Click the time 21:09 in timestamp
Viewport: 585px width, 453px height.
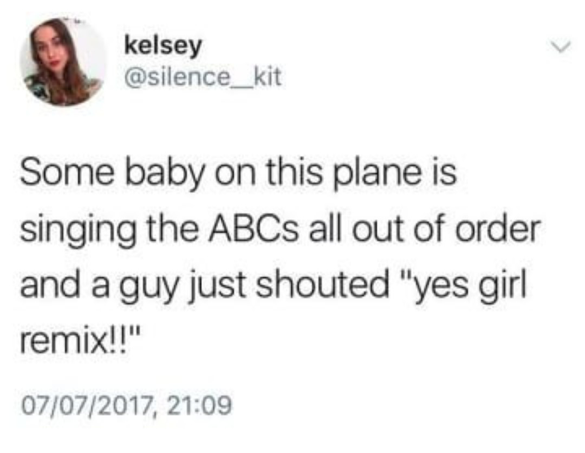199,405
